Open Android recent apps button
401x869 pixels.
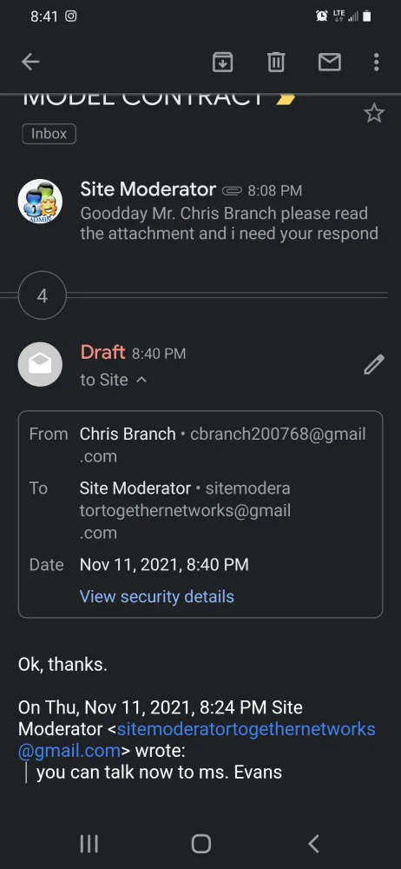[89, 844]
